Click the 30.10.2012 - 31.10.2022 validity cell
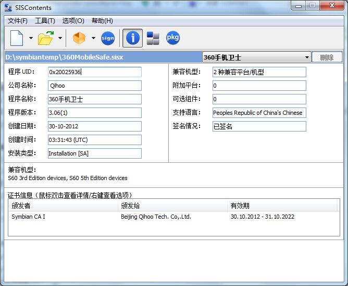 263,217
